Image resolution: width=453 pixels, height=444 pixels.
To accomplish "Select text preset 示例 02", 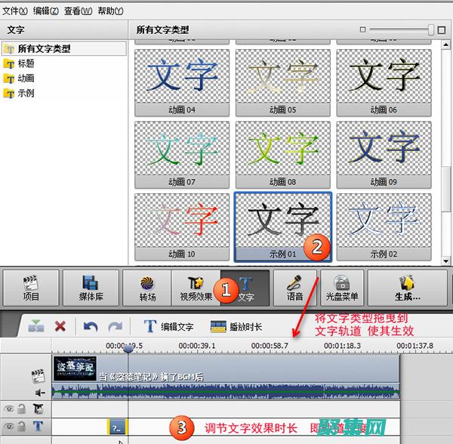I will click(384, 227).
